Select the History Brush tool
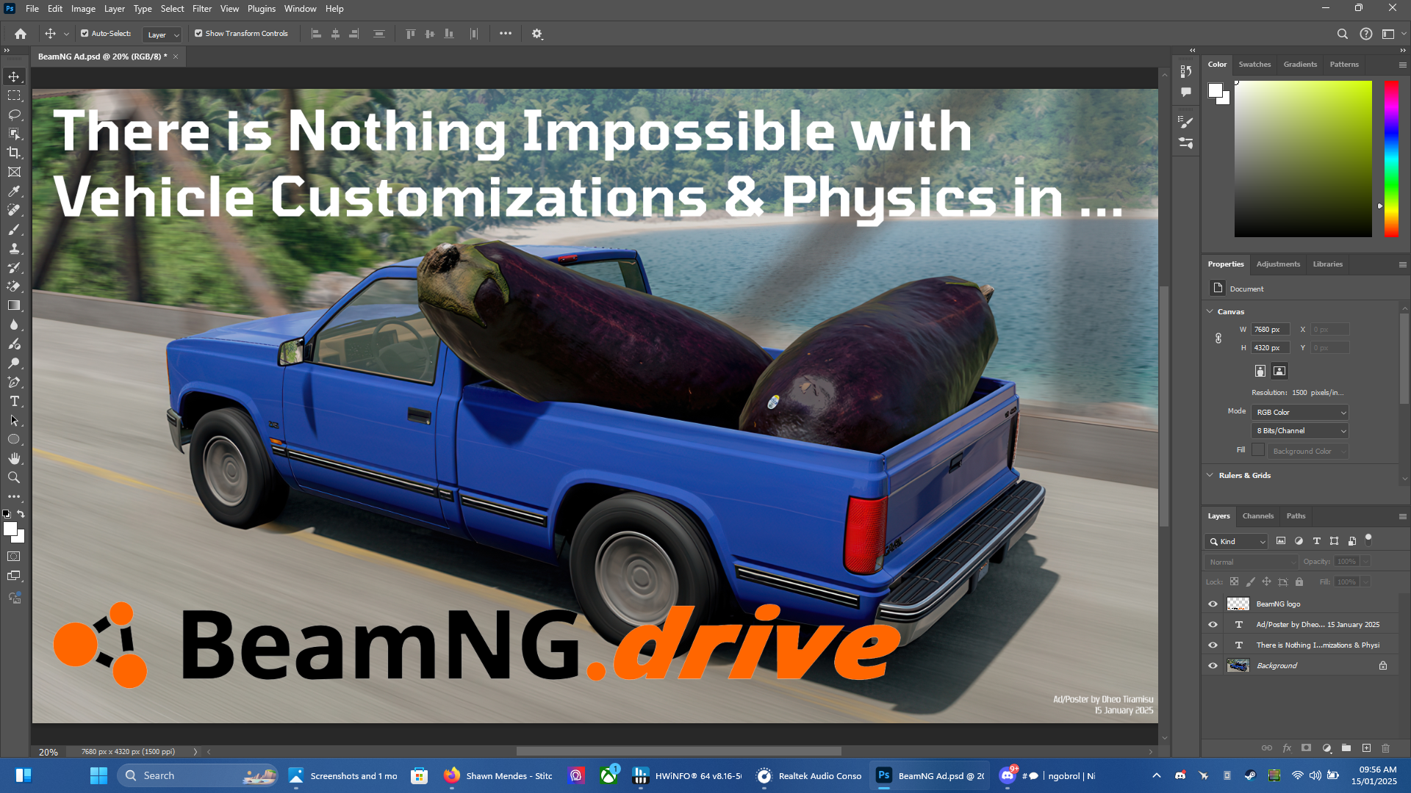Screen dimensions: 1411x793 pos(14,267)
